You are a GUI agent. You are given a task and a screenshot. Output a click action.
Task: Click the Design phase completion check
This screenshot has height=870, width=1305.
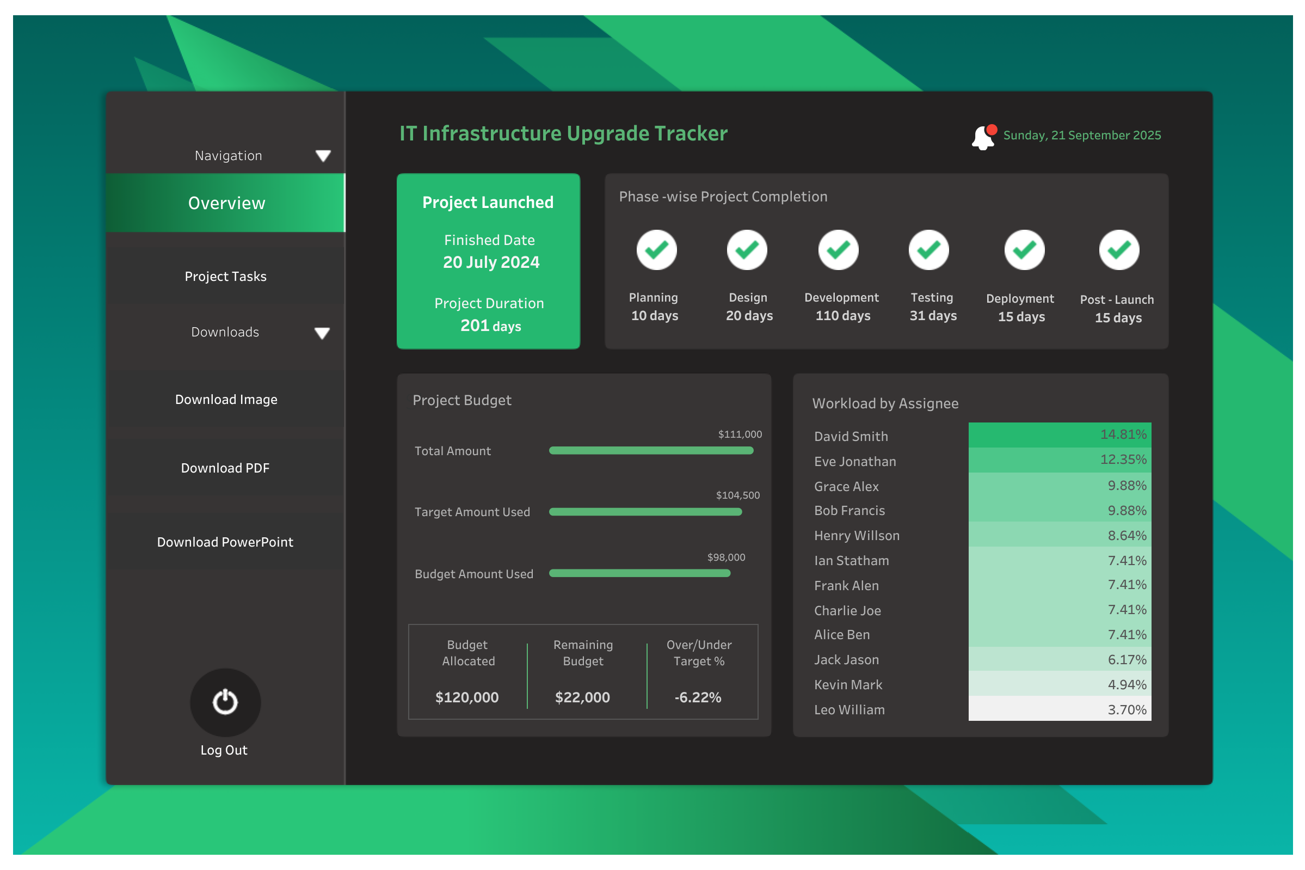[747, 250]
